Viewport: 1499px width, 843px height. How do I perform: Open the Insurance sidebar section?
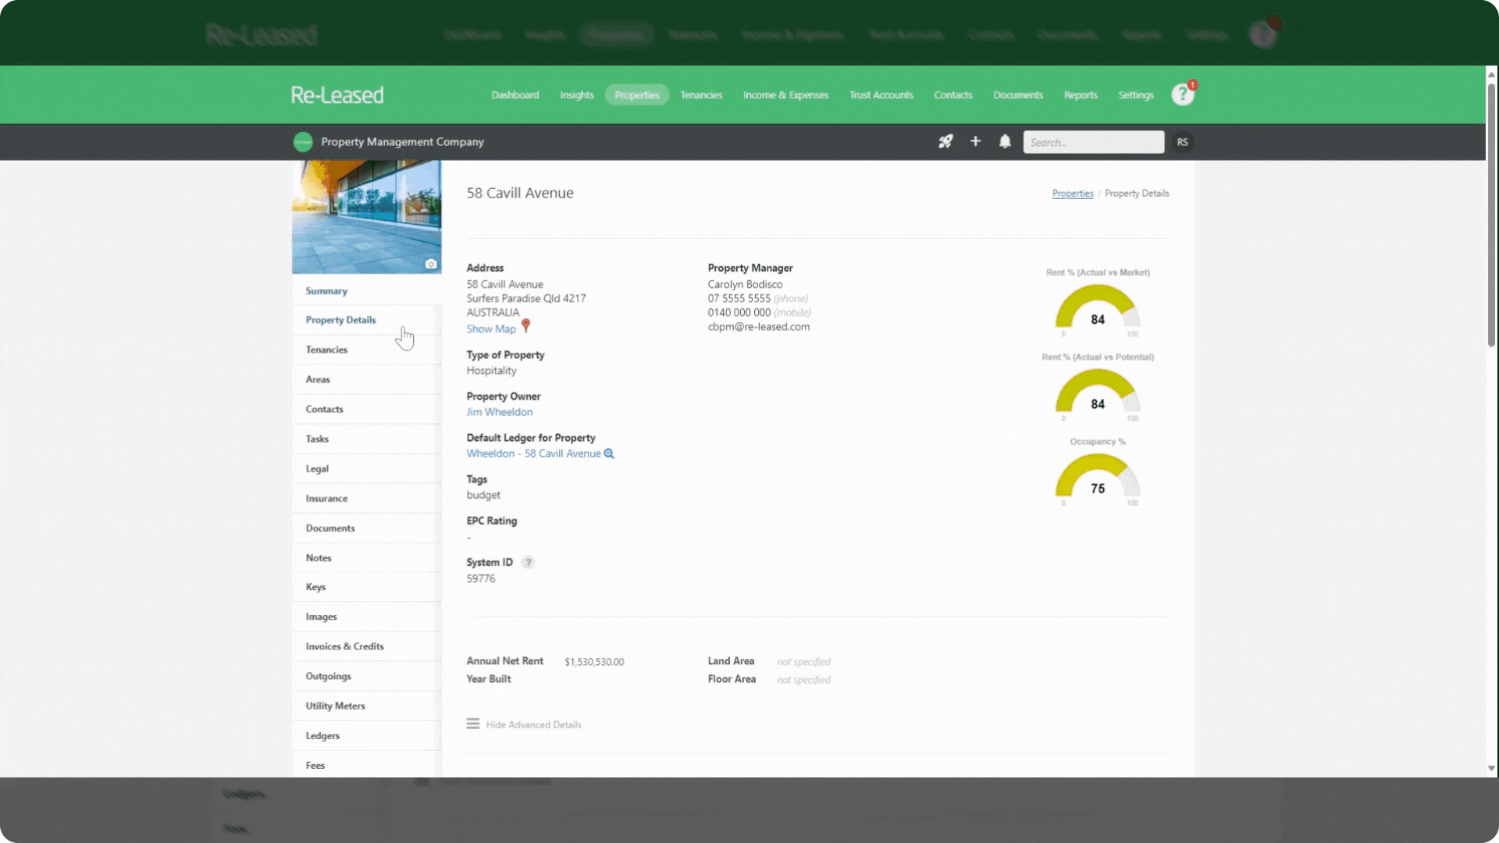(367, 498)
